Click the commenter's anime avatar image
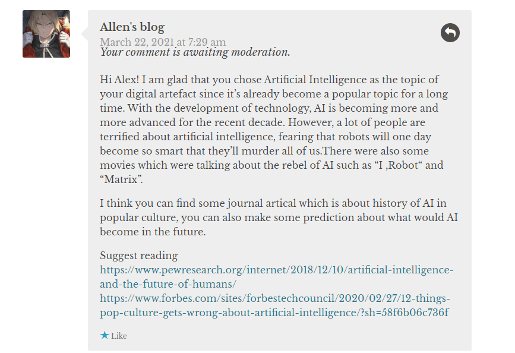The width and height of the screenshot is (515, 353). point(46,34)
